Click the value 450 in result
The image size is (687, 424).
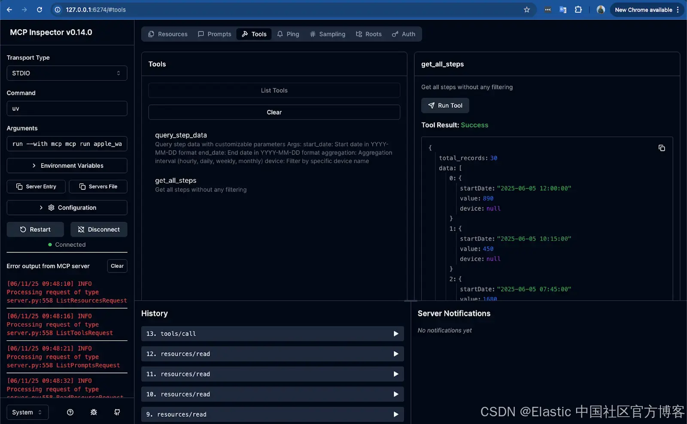(x=488, y=248)
